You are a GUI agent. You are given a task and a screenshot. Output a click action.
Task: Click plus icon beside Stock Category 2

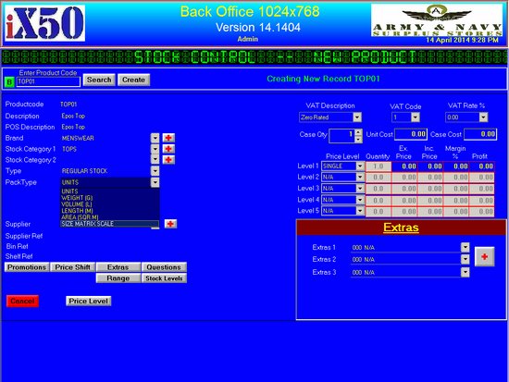(x=168, y=160)
